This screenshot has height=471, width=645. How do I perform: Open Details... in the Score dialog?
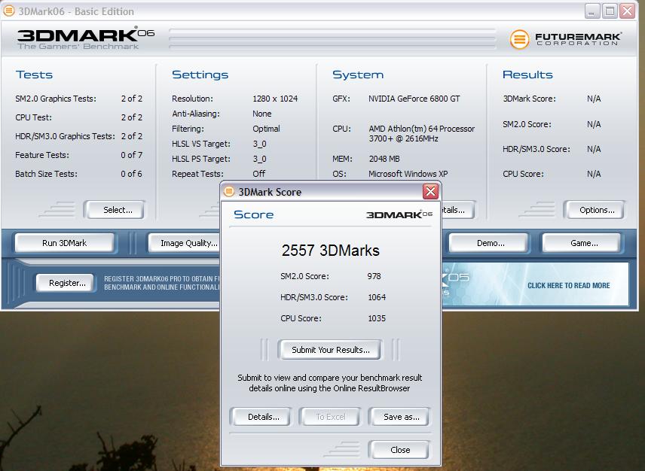click(261, 417)
